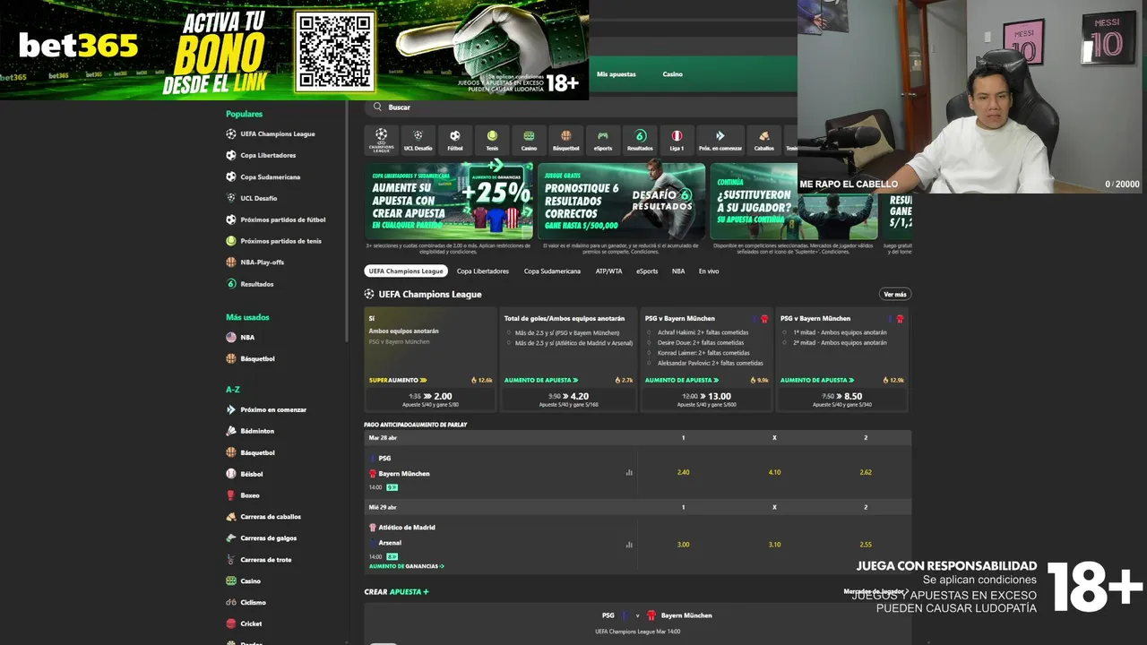Switch to NBA tab
This screenshot has width=1147, height=645.
678,271
